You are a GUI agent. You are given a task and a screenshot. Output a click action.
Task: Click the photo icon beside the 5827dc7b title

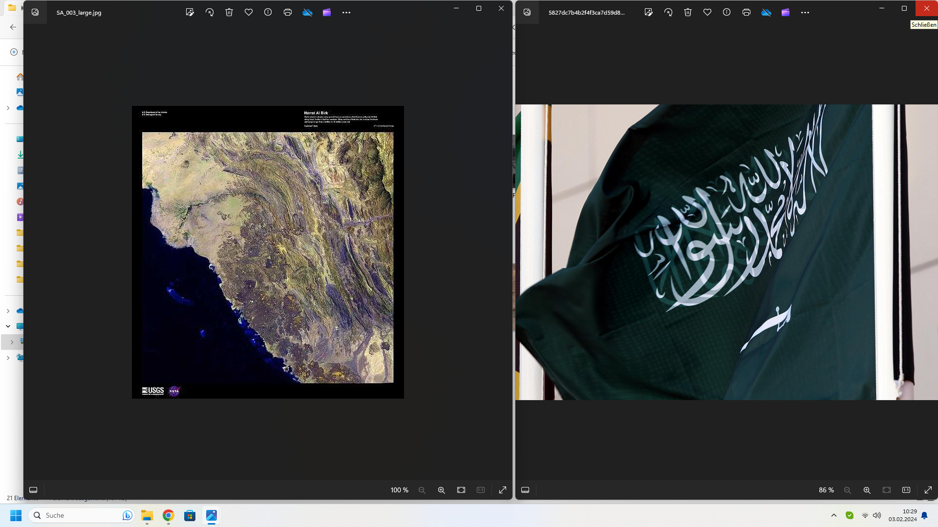click(x=527, y=13)
